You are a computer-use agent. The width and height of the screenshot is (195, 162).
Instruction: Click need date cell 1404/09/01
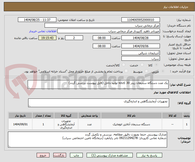pos(20,124)
